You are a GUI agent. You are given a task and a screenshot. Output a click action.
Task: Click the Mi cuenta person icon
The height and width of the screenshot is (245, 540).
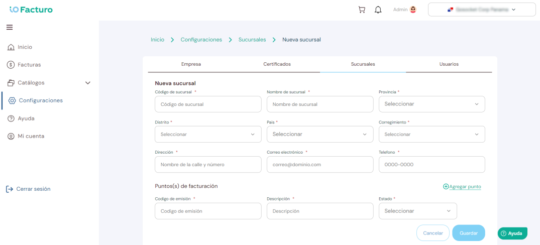[11, 136]
